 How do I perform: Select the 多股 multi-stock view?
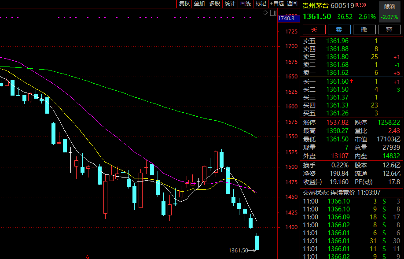tap(215, 4)
